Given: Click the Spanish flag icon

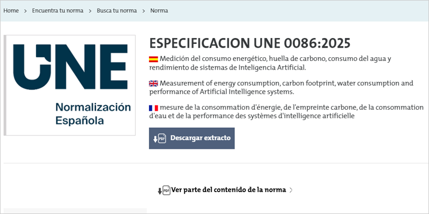Looking at the screenshot, I should coord(153,58).
